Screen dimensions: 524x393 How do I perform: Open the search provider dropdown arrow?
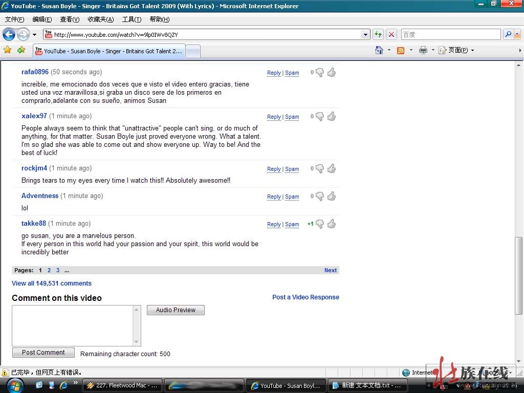[517, 34]
